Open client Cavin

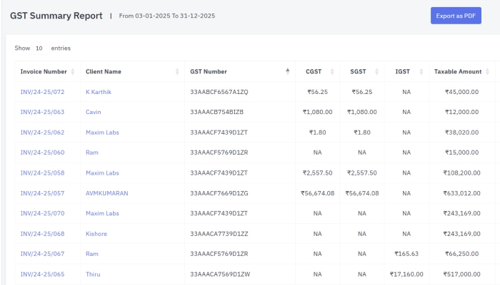click(94, 112)
